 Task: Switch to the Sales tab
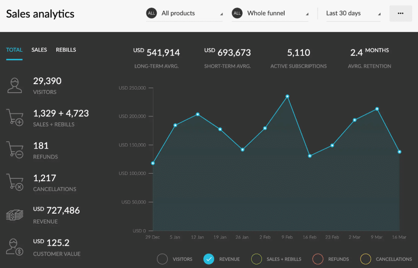tap(39, 50)
